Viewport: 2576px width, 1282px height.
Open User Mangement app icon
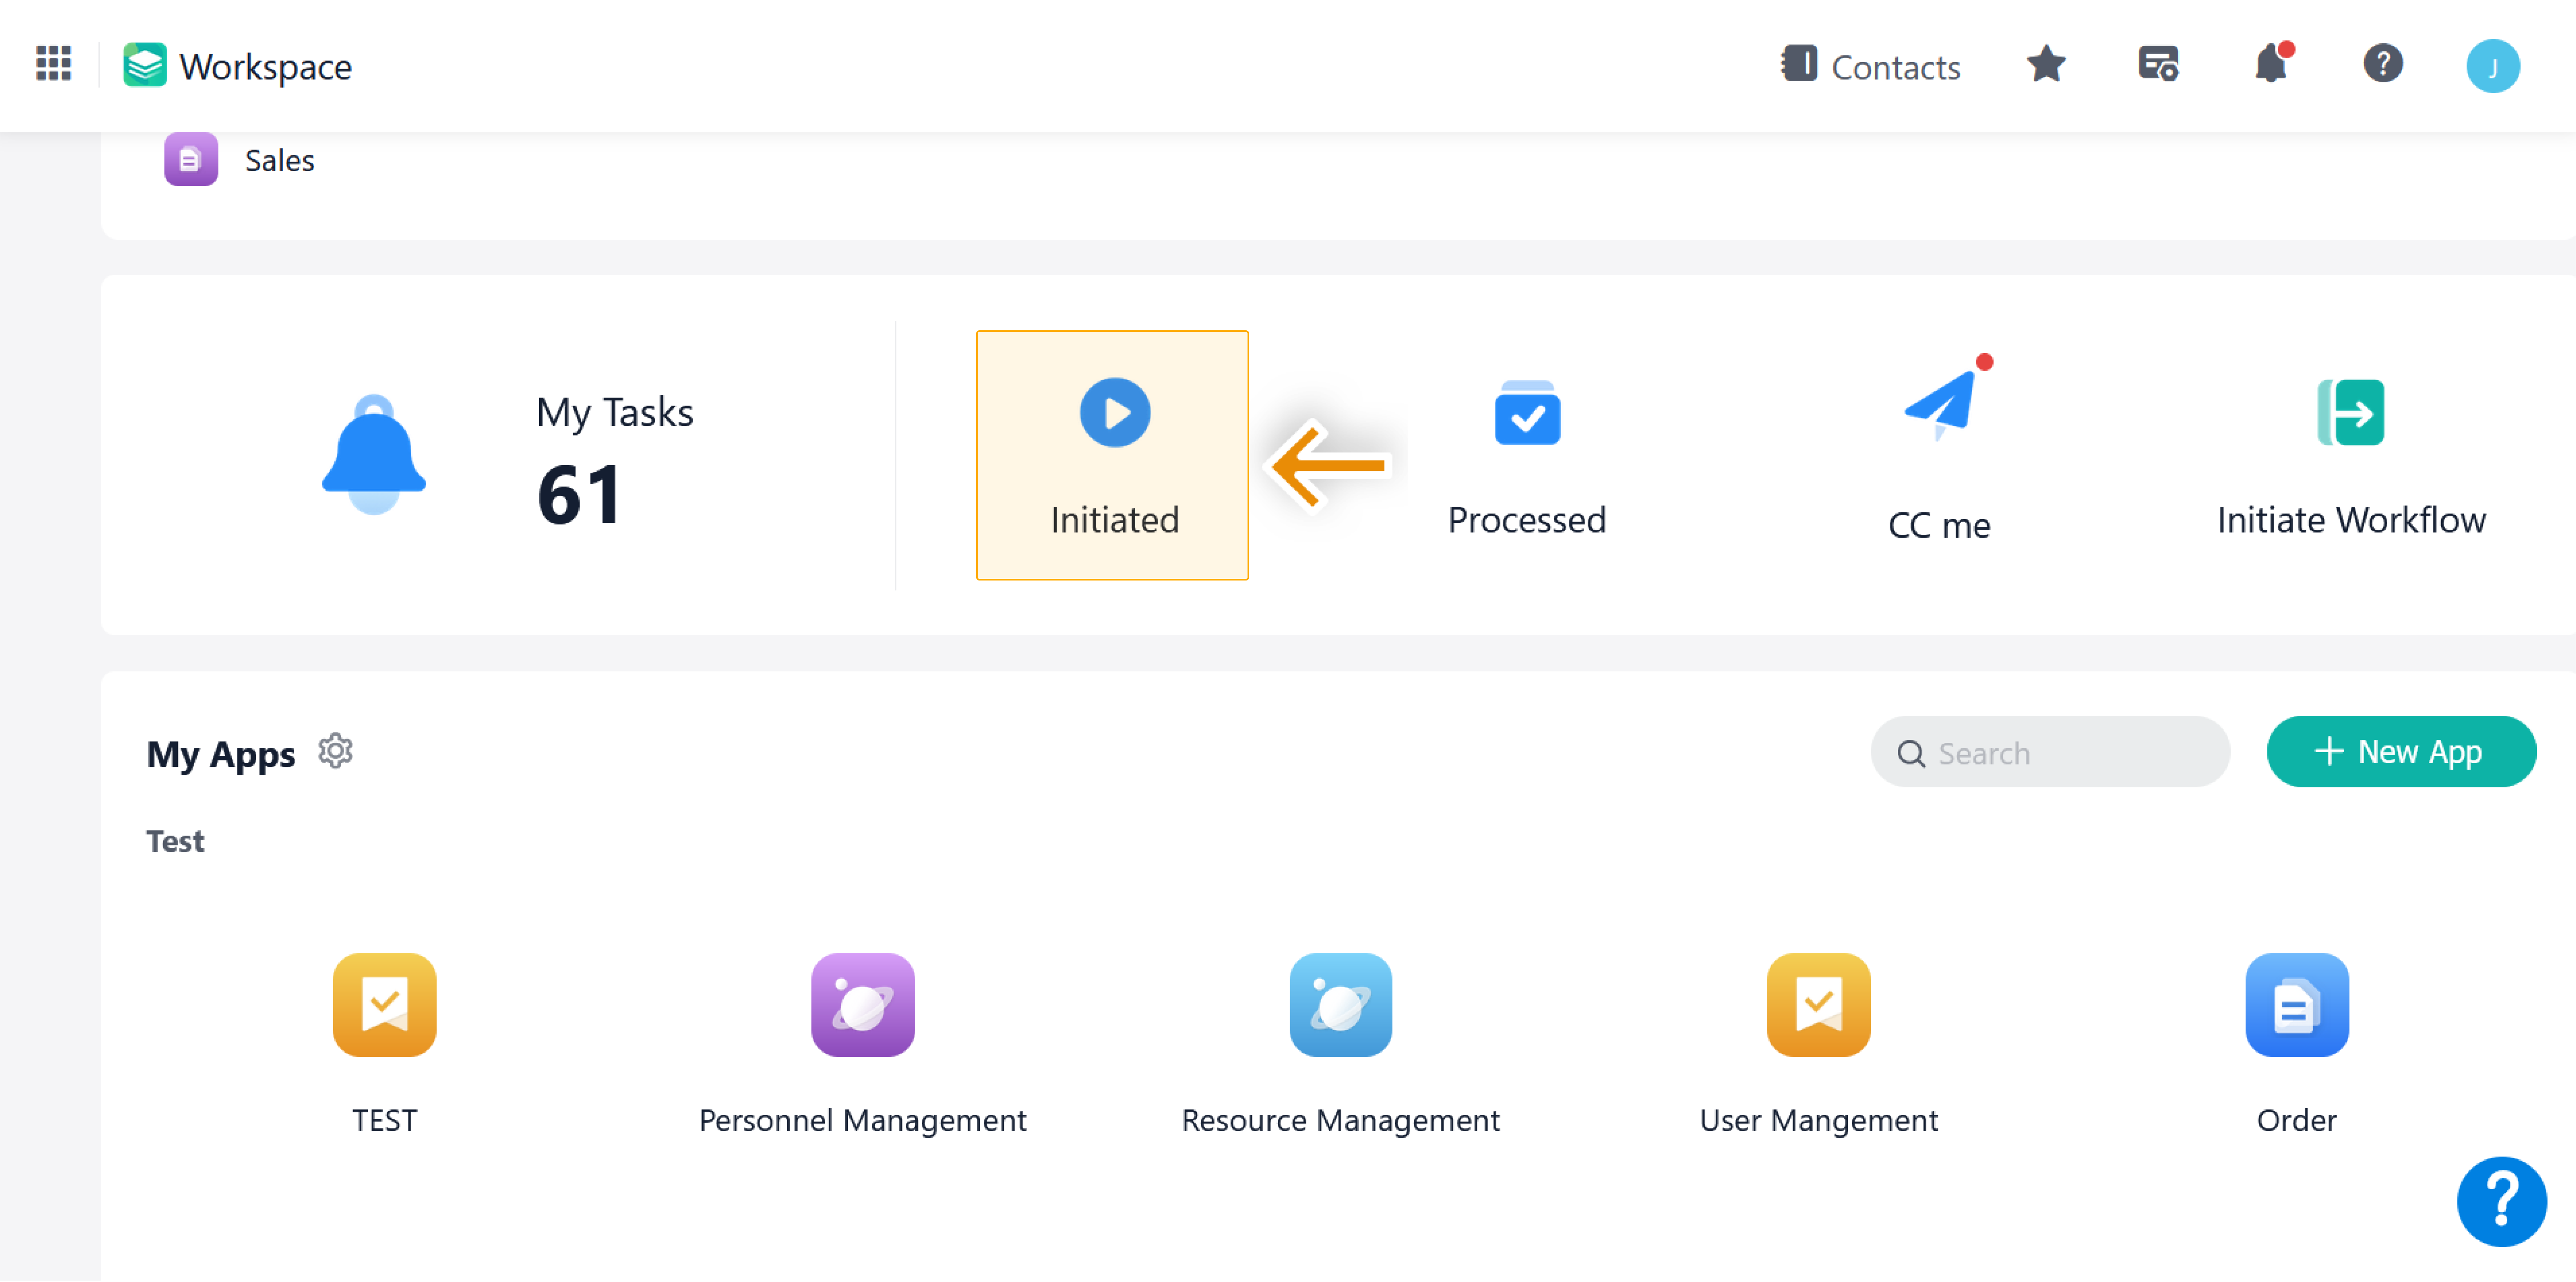1818,1005
